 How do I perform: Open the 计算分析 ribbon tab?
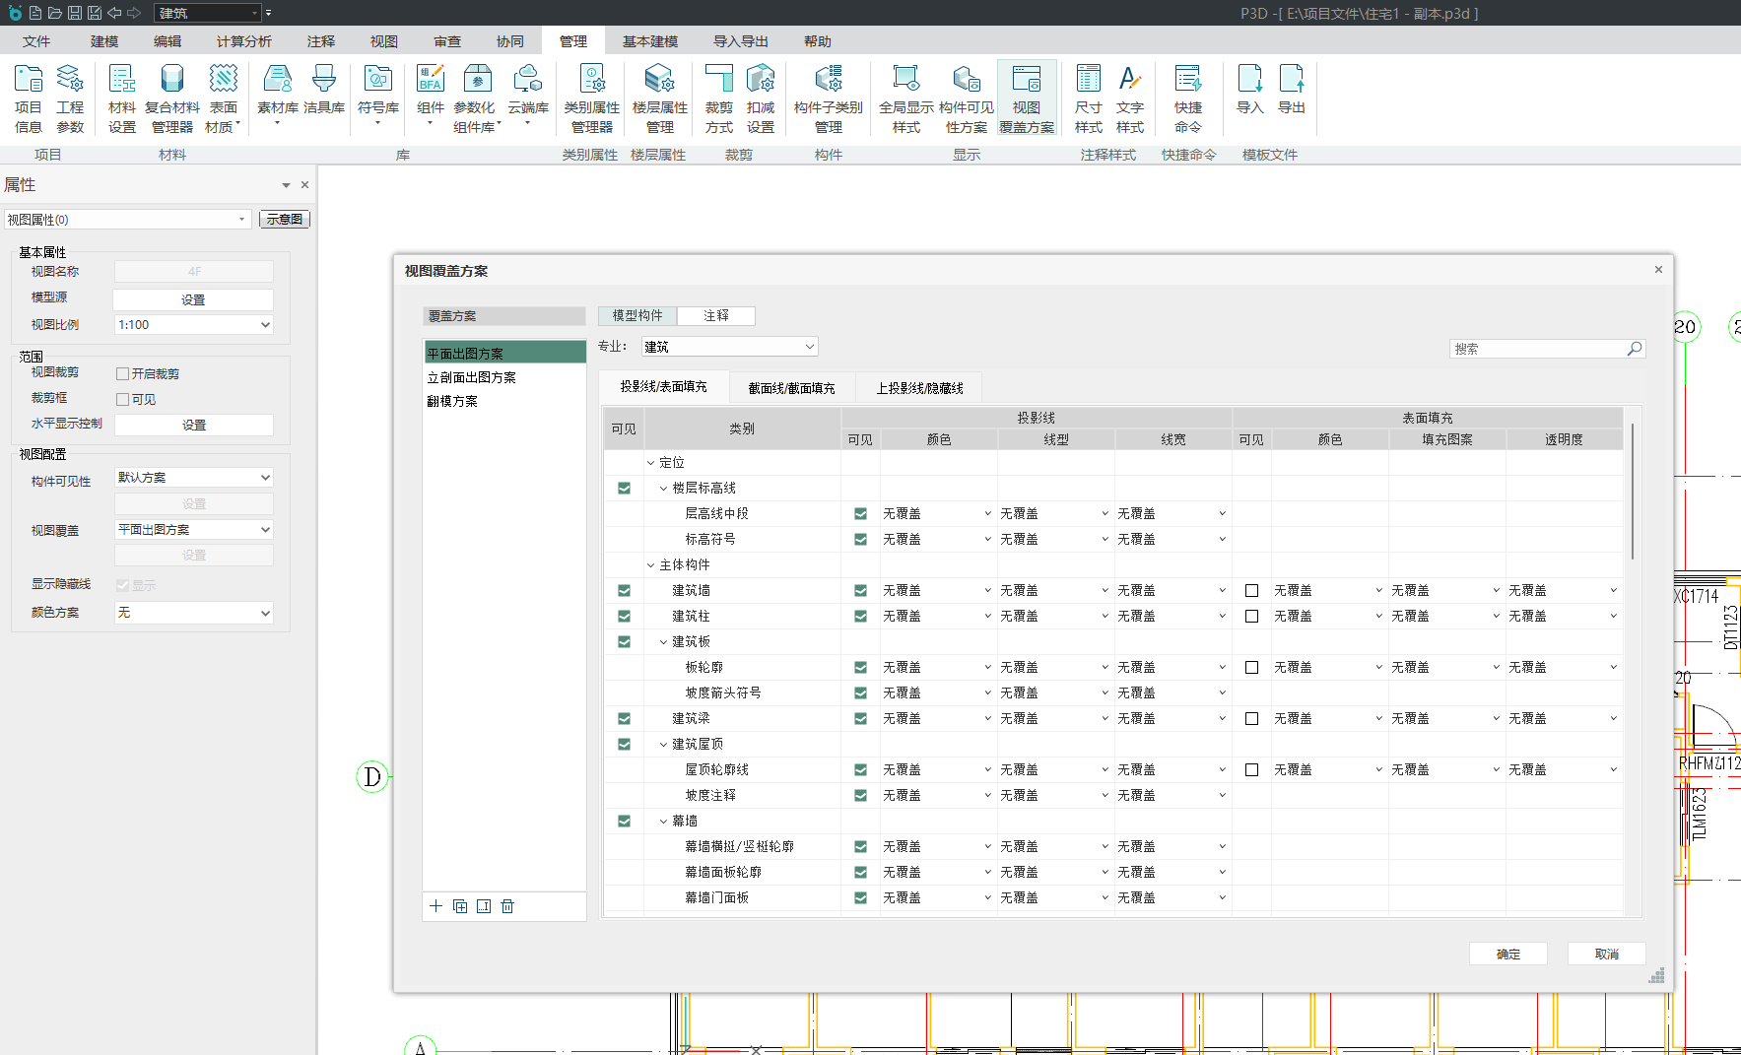point(243,41)
